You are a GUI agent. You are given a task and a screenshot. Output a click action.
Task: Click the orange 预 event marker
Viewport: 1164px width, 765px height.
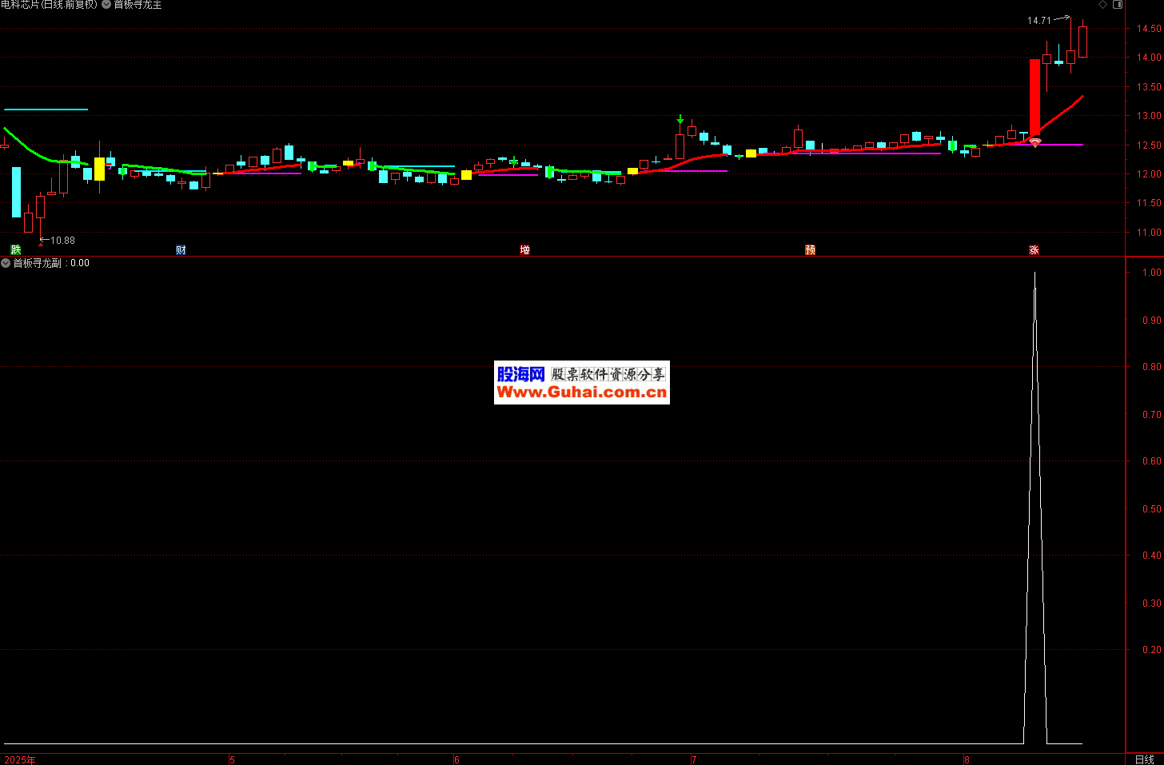[x=810, y=250]
